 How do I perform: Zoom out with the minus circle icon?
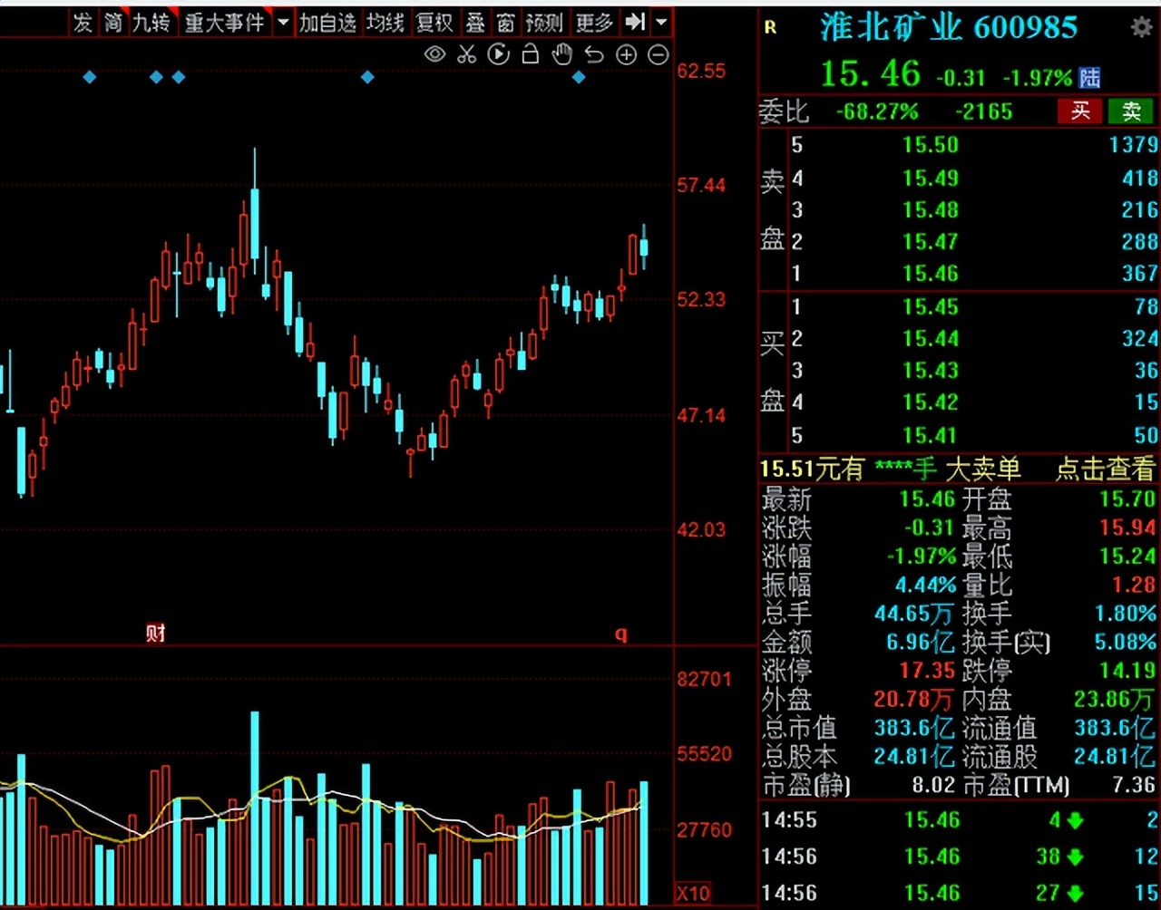pos(659,55)
